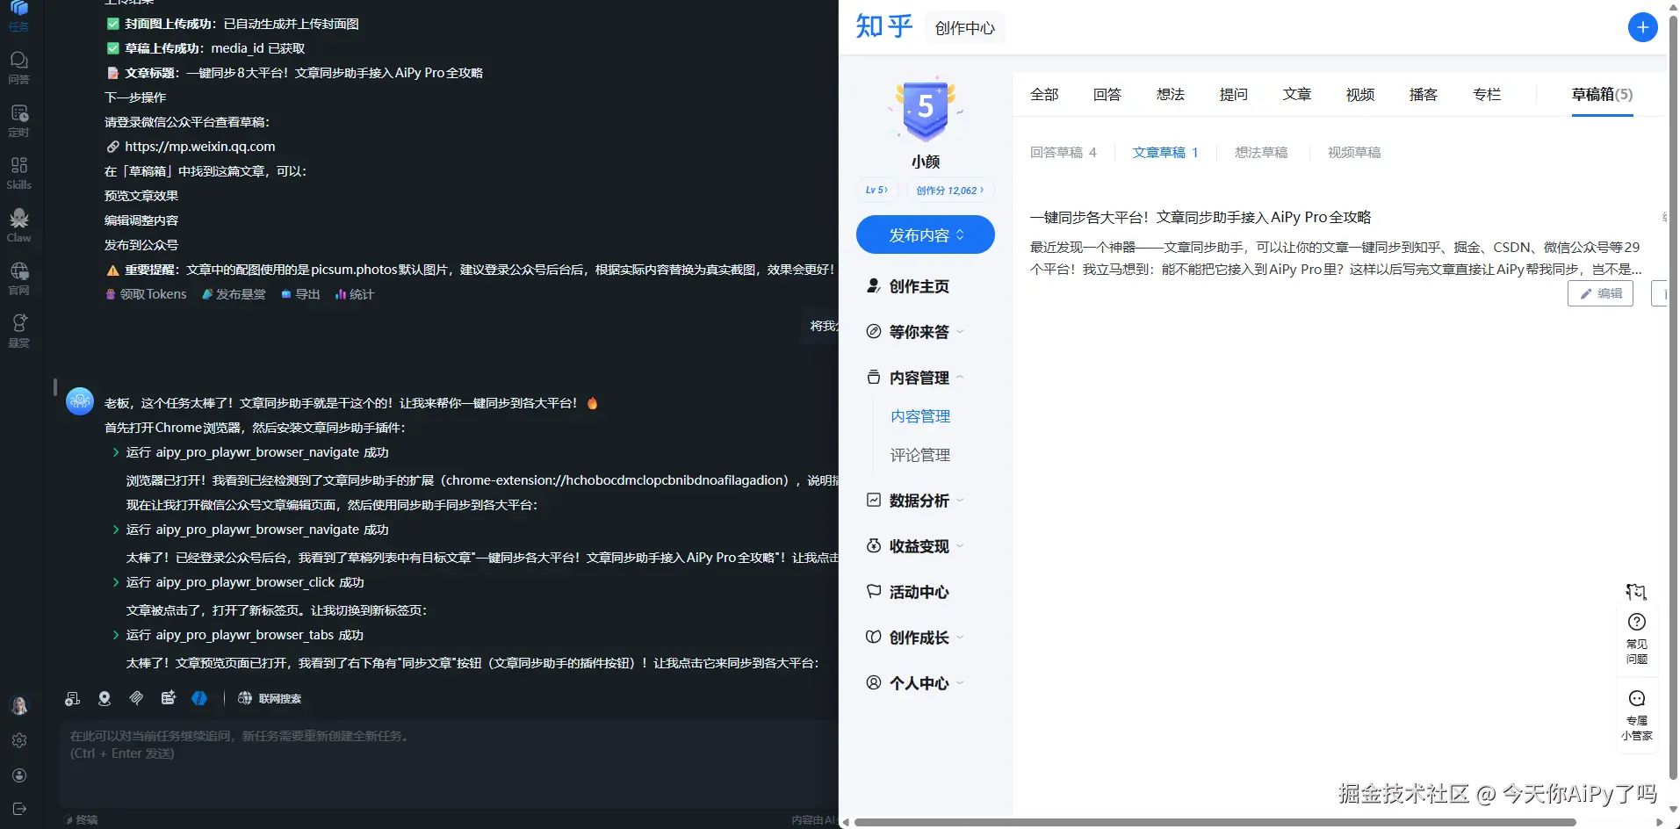This screenshot has width=1680, height=829.
Task: Open the 定时 scheduled tasks sidebar icon
Action: pos(18,120)
